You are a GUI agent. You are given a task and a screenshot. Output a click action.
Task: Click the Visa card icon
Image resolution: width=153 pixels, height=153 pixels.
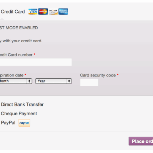coord(33,12)
